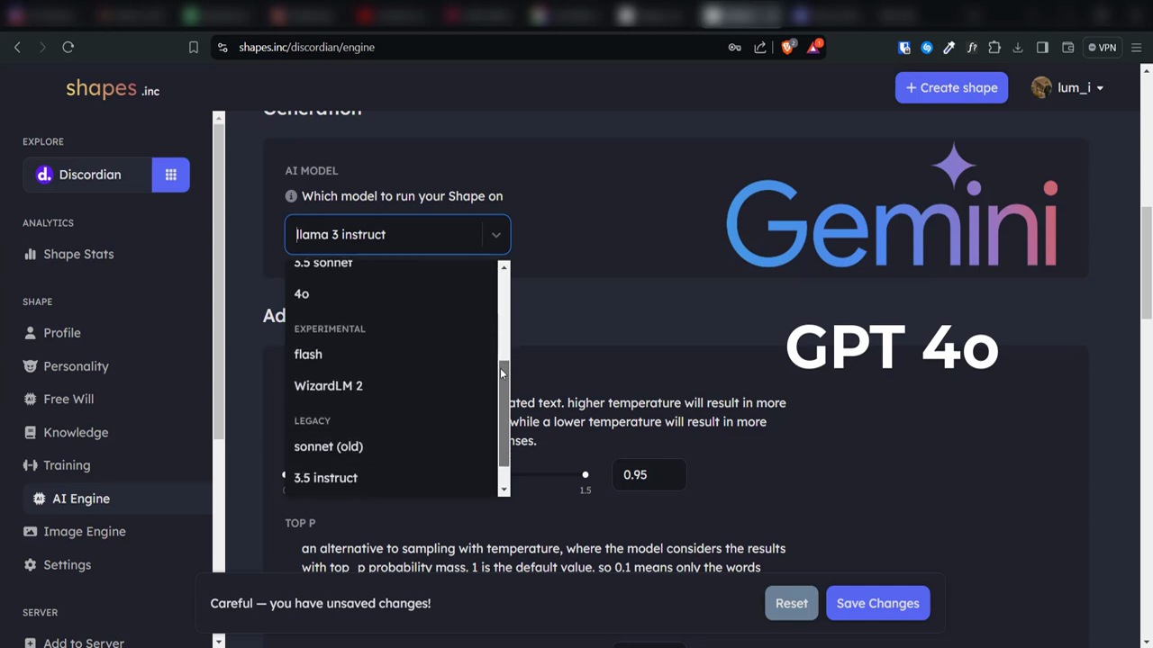Click the temperature value field 0.95
Screen dimensions: 1153x648
point(649,474)
